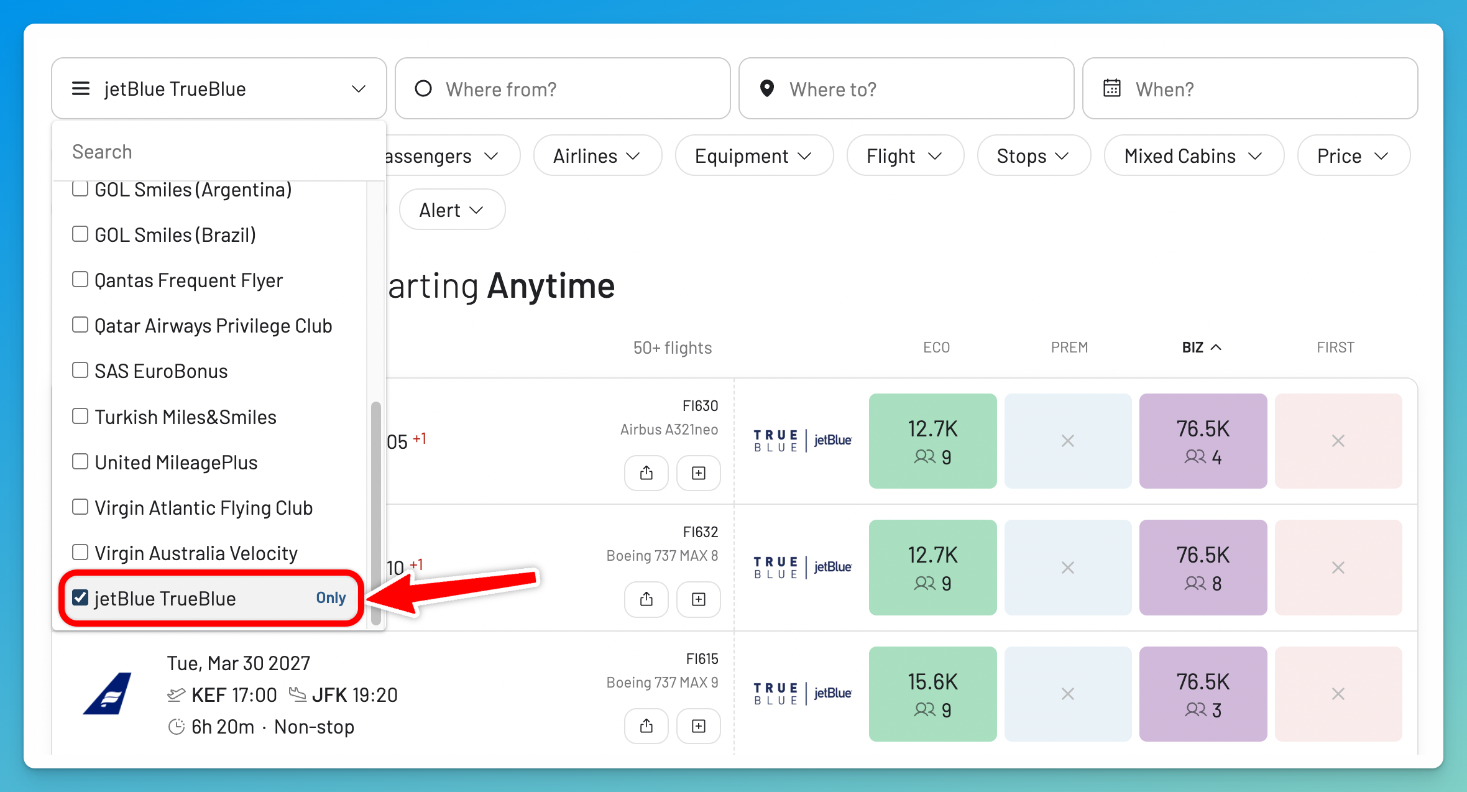Click the Where from input field
This screenshot has height=792, width=1467.
(563, 89)
